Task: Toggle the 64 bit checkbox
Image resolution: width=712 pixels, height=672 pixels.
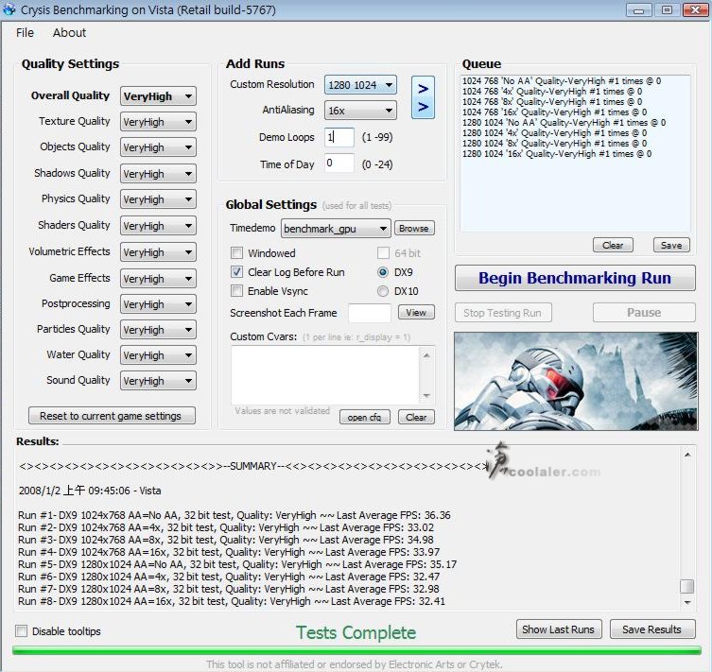Action: (383, 252)
